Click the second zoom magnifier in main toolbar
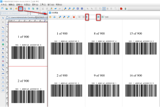Screen dimensions: 160x107 coord(69,9)
